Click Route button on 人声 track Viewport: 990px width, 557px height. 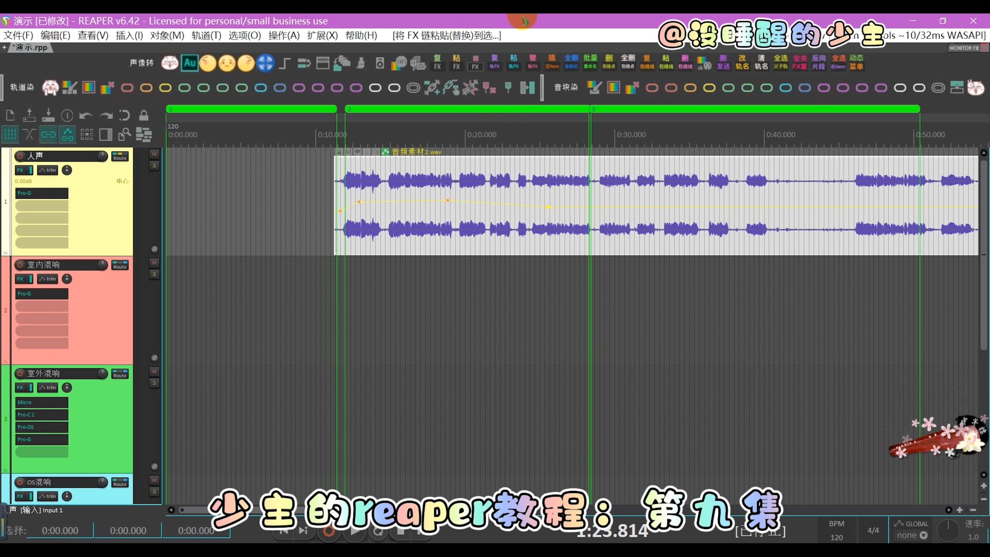pos(120,156)
